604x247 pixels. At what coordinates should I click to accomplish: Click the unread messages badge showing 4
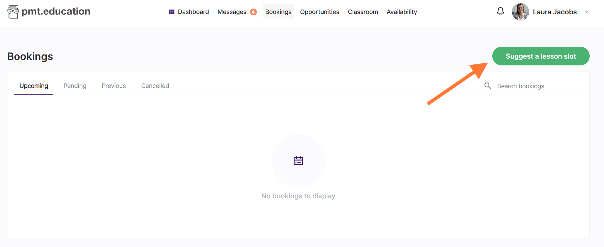coord(253,12)
